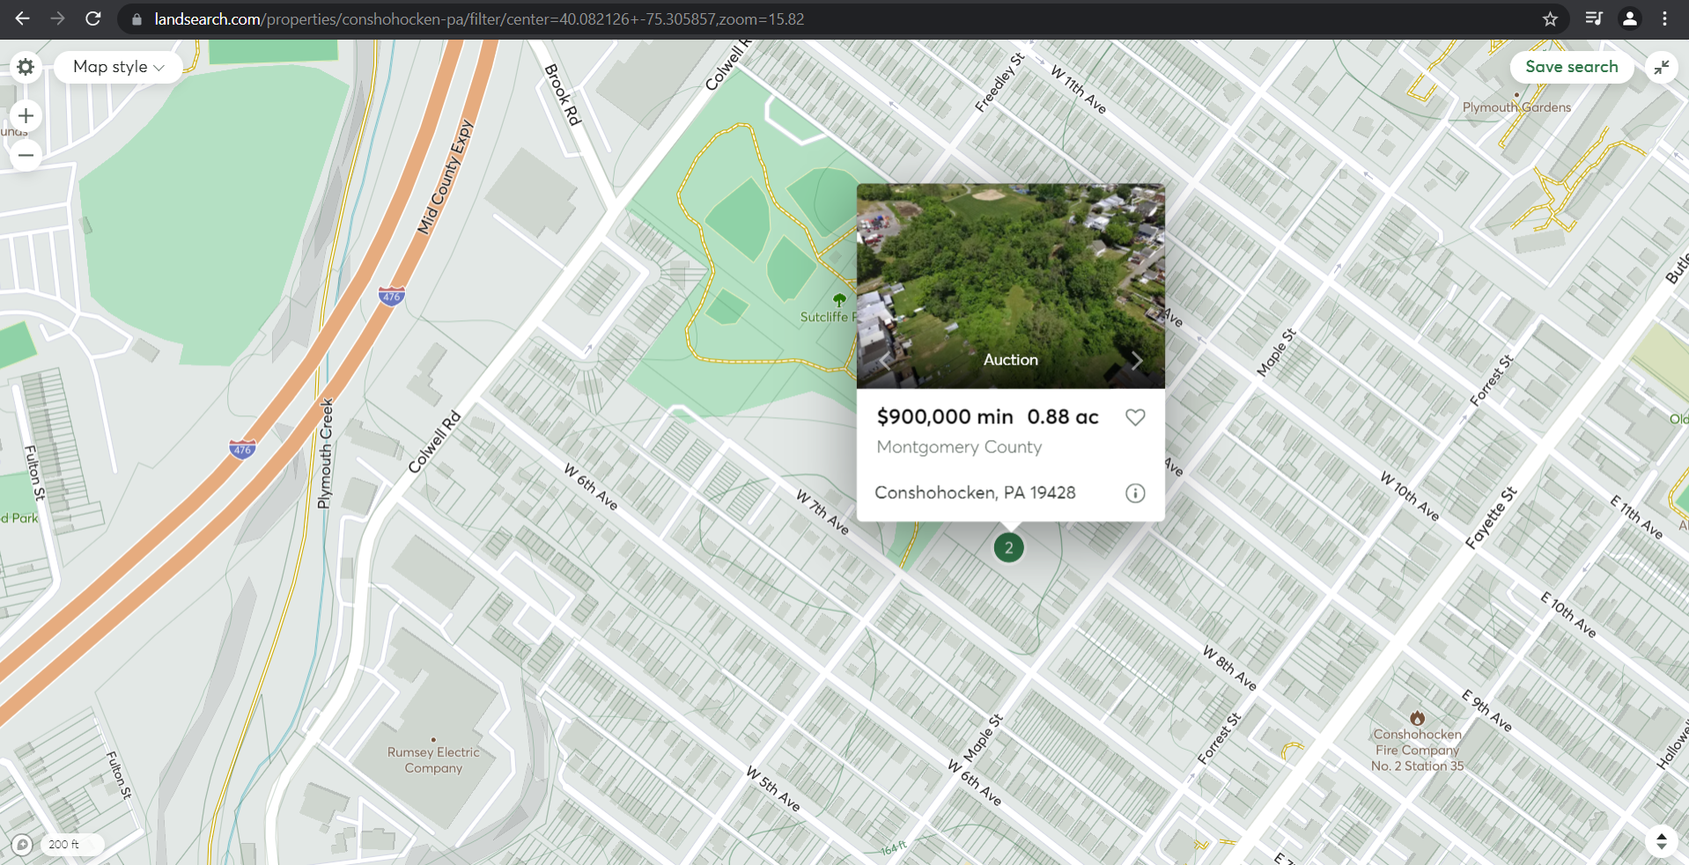Viewport: 1689px width, 865px height.
Task: Click the Mid County Expy road label
Action: click(446, 177)
